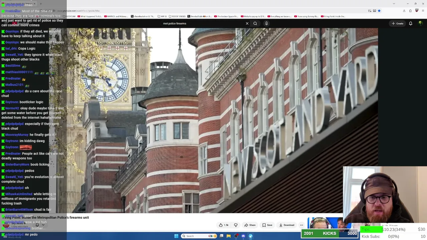Like the video with thumbs-up button
The height and width of the screenshot is (240, 427).
coord(224,225)
